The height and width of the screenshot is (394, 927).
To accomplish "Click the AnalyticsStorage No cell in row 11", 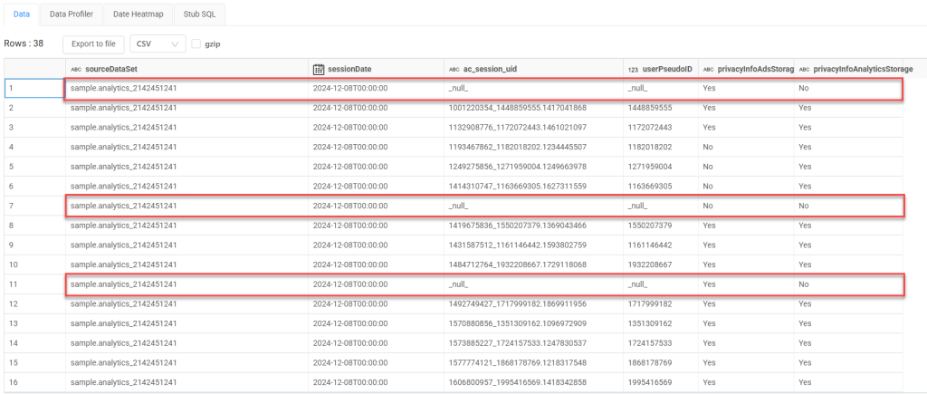I will [848, 284].
